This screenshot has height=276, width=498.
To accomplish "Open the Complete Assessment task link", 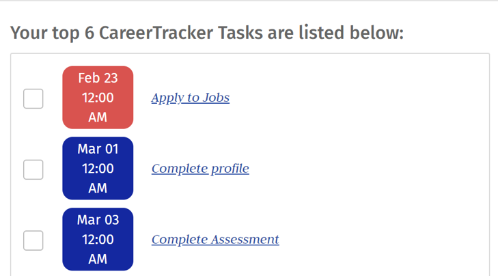I will click(215, 240).
